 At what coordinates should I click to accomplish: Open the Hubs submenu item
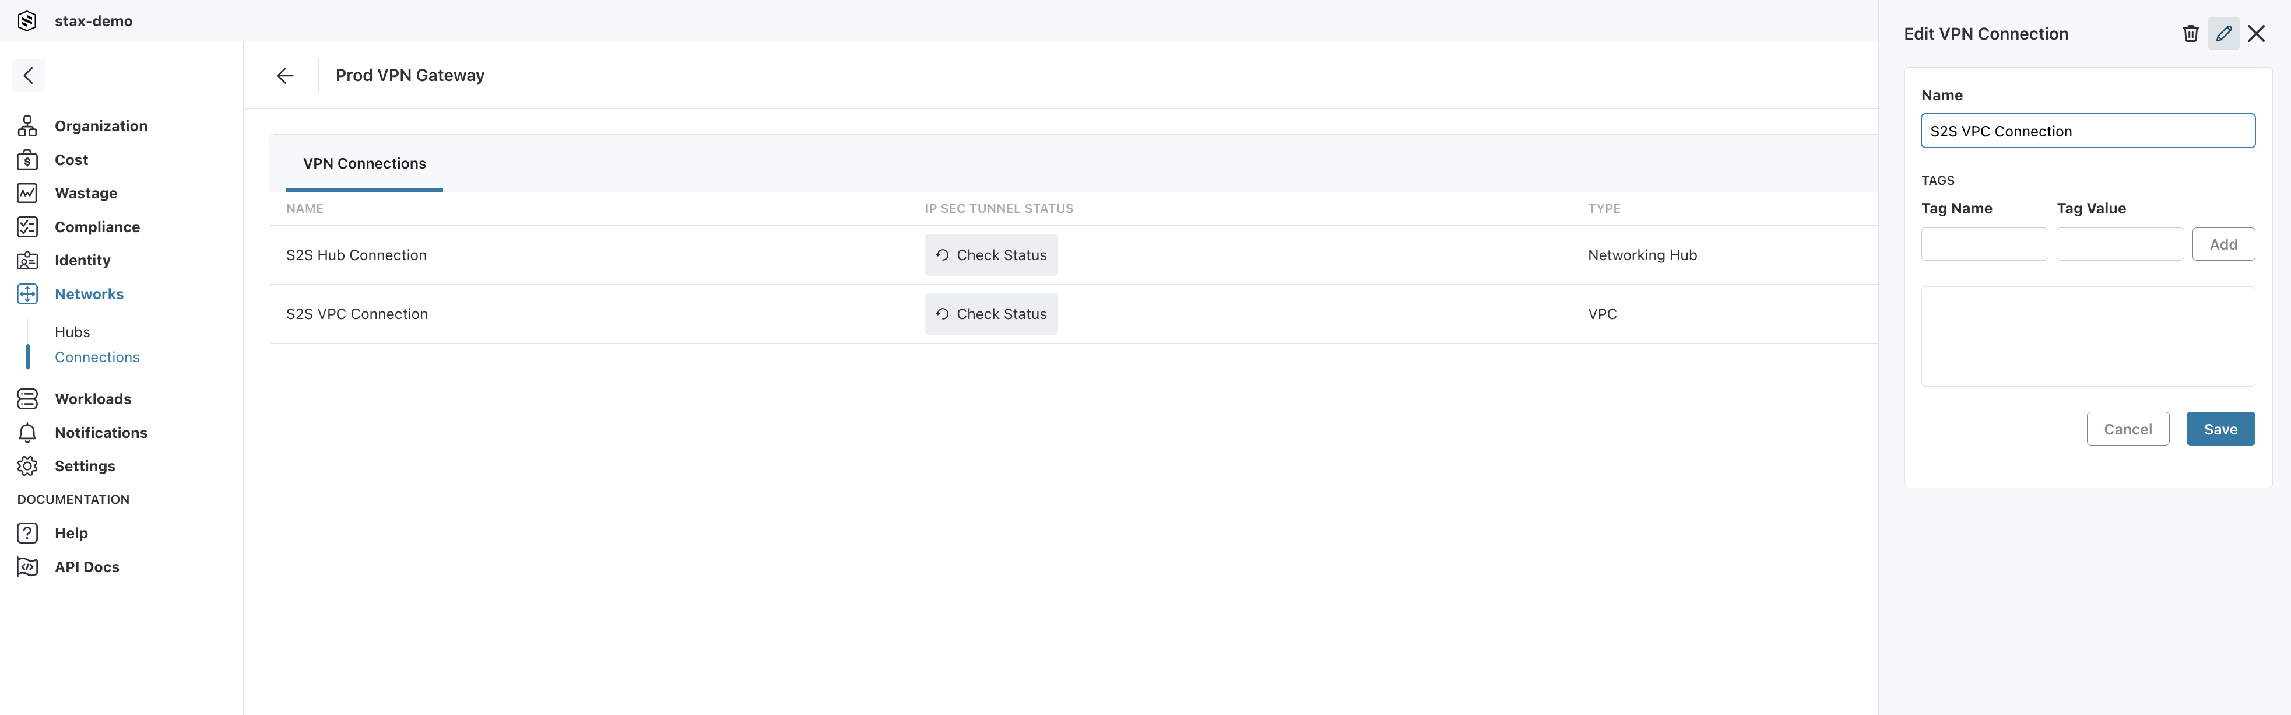(x=72, y=332)
